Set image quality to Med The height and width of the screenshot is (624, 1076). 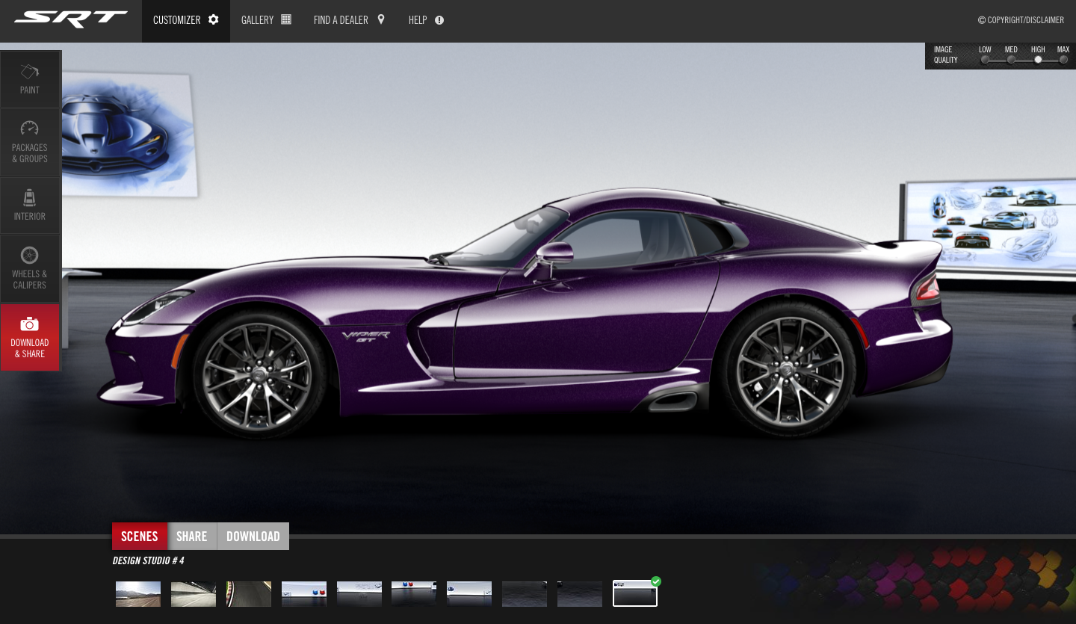click(x=1011, y=60)
